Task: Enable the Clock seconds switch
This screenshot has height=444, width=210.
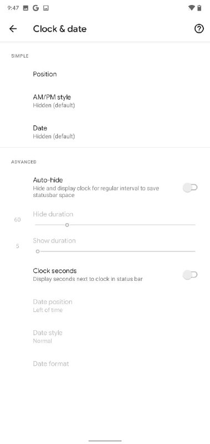Action: coord(190,275)
